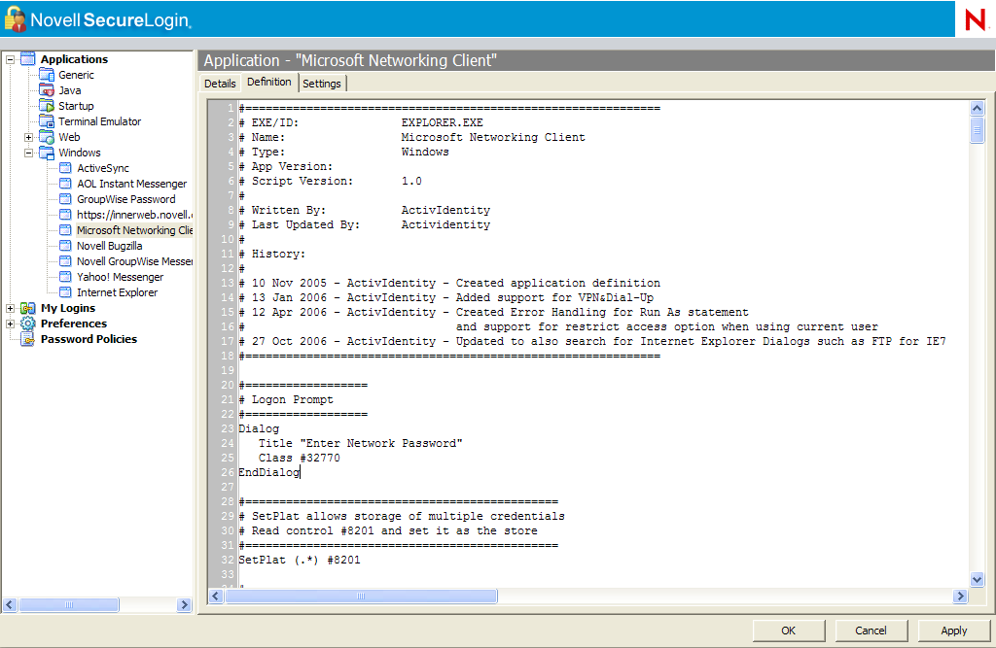This screenshot has width=996, height=648.
Task: Select Terminal Emulator in the tree
Action: 100,121
